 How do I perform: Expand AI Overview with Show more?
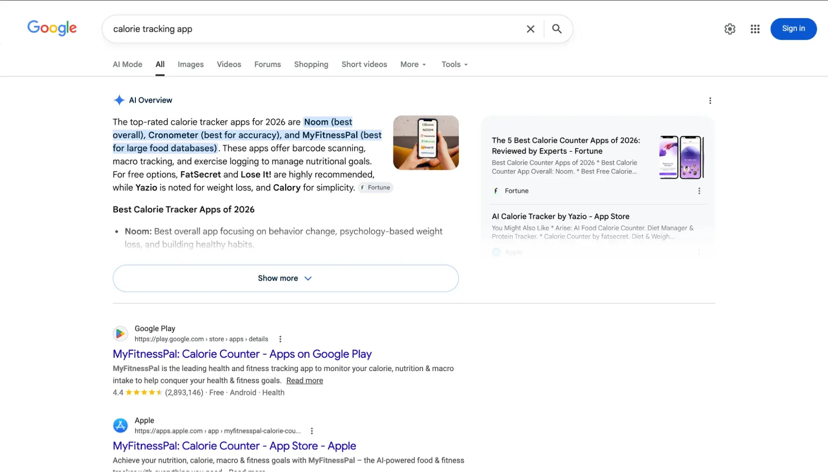pos(285,278)
